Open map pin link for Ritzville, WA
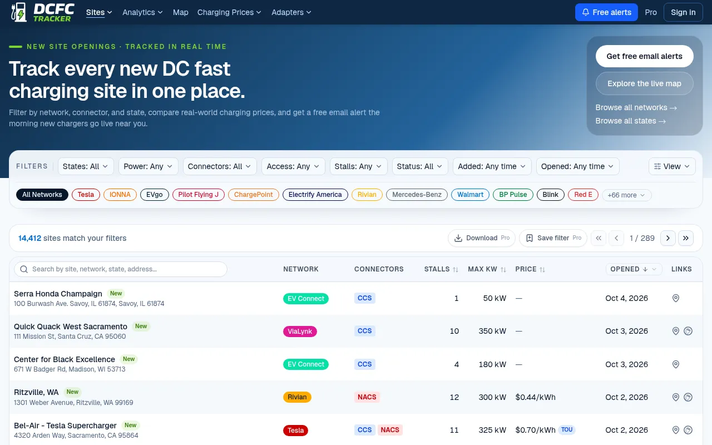The width and height of the screenshot is (712, 445). pos(676,397)
